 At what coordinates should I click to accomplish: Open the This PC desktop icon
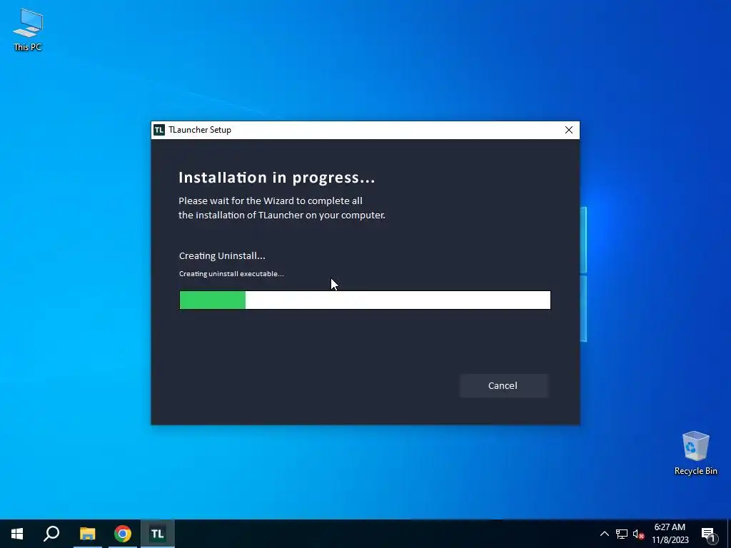(x=28, y=29)
